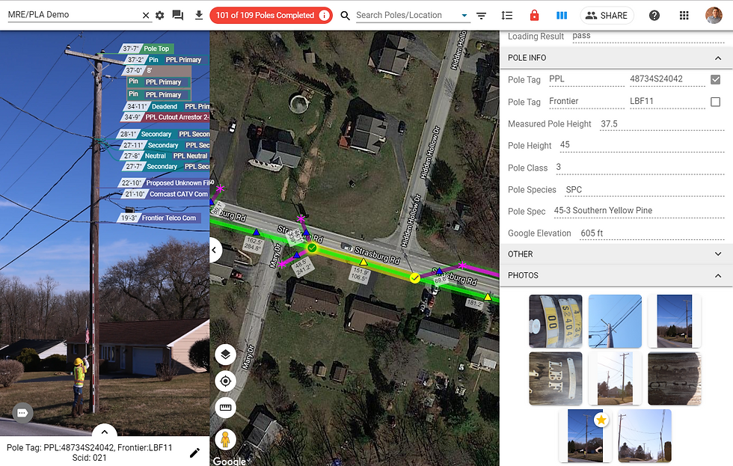Open the apps grid menu
733x466 pixels.
pos(684,16)
